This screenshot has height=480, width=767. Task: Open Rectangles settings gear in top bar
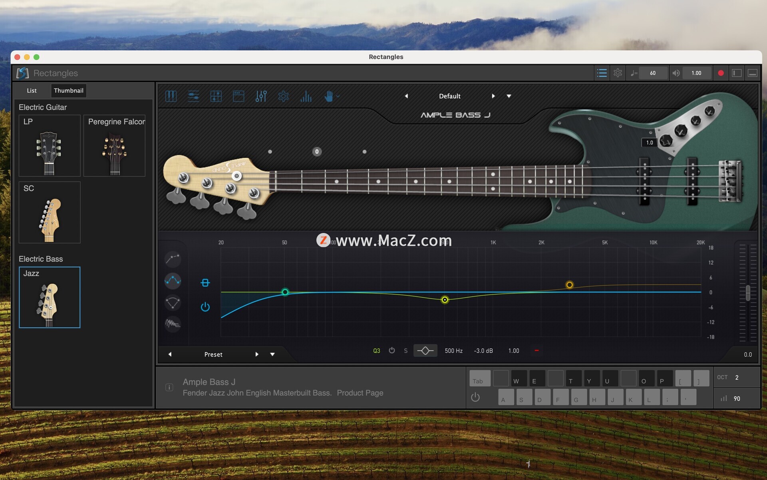coord(618,73)
